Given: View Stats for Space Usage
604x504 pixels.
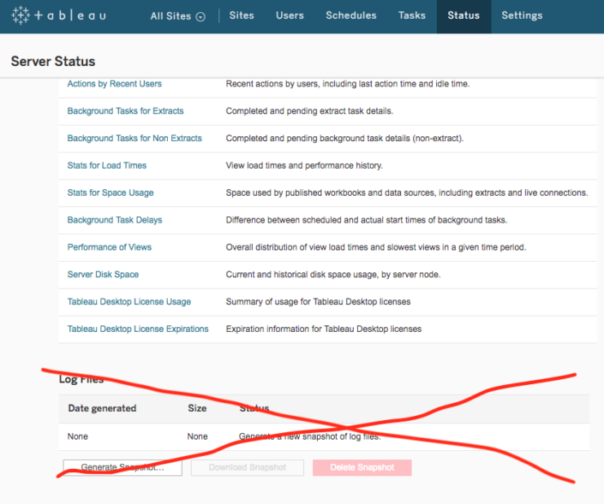Looking at the screenshot, I should [x=111, y=193].
